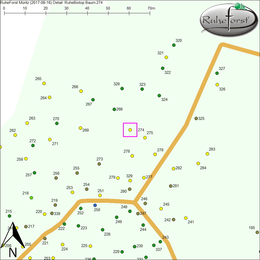This screenshot has width=260, height=260.
Task: Select the olive tree marker 185
Action: 257,232
